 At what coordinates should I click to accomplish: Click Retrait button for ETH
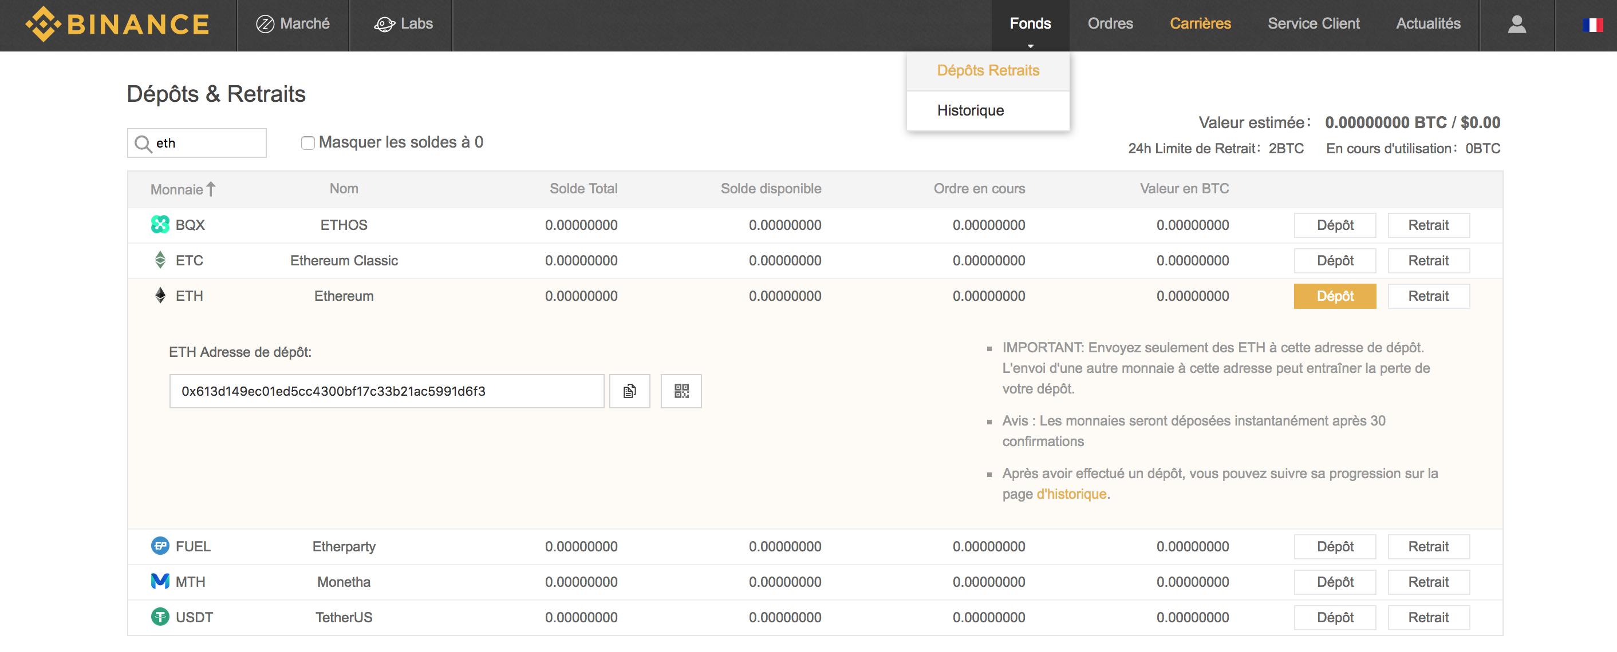(x=1428, y=296)
